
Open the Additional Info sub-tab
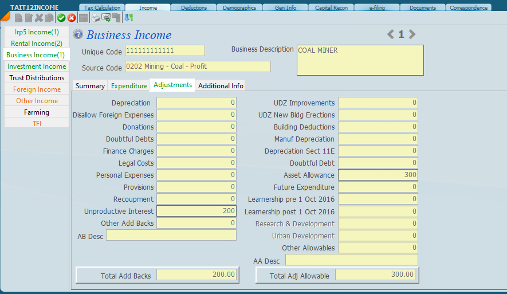click(x=221, y=86)
